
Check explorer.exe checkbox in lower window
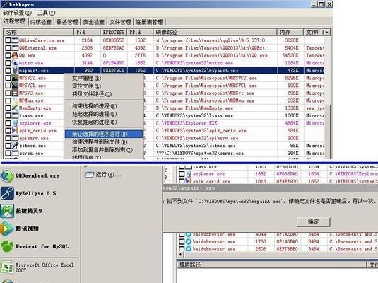182,174
